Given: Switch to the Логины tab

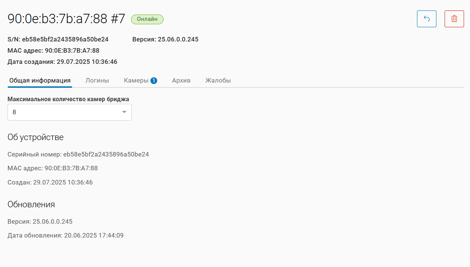Looking at the screenshot, I should tap(97, 81).
